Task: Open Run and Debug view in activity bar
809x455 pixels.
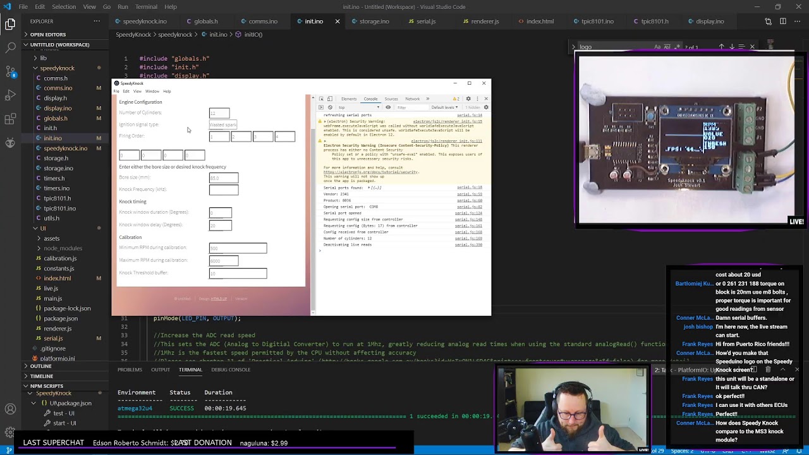Action: pyautogui.click(x=10, y=95)
